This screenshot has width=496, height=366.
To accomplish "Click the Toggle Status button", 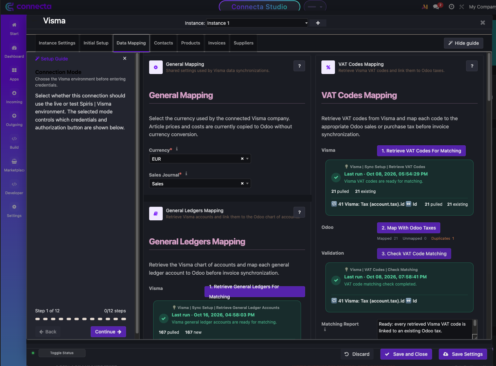I will pyautogui.click(x=62, y=353).
